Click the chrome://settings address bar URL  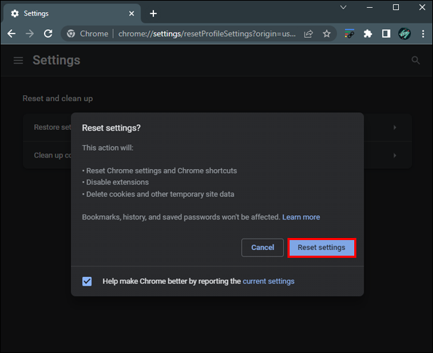(x=206, y=33)
